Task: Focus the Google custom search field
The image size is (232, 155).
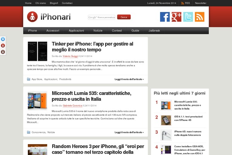Action: click(x=101, y=17)
